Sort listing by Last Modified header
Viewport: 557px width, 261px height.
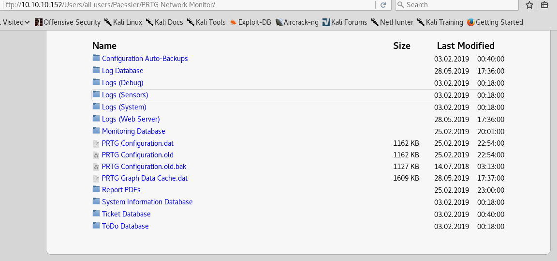click(x=465, y=46)
